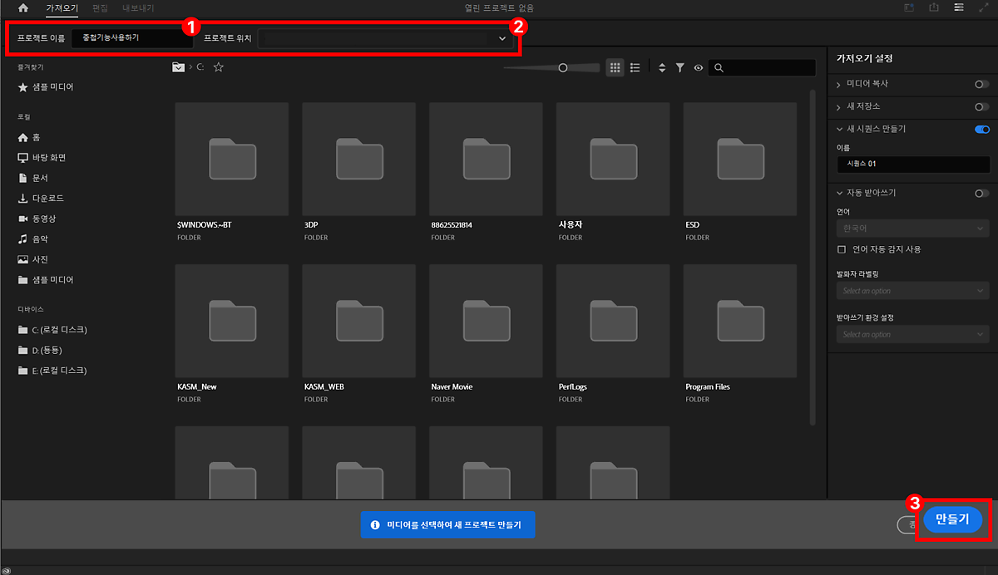Screen dimensions: 998x575
Task: Switch to the 편집 tab
Action: pos(100,7)
